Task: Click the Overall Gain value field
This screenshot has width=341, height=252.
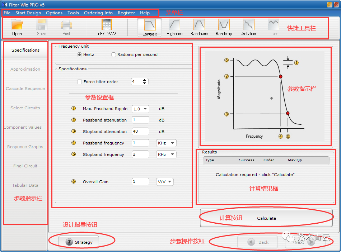Action: pyautogui.click(x=140, y=182)
